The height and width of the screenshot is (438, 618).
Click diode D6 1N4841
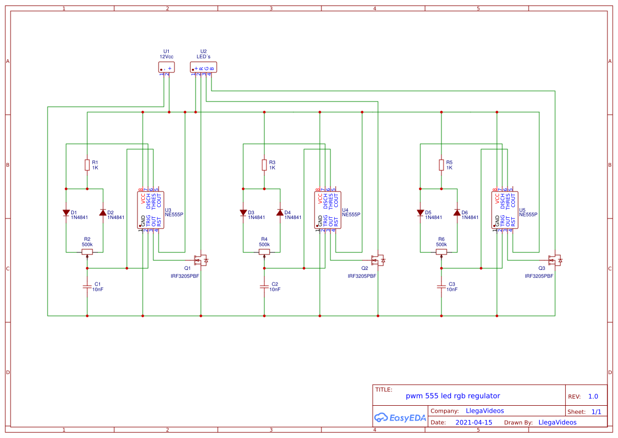(x=457, y=212)
